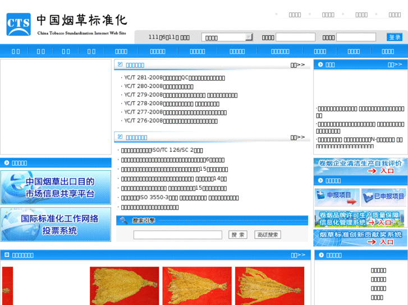Click the 登录 login button
Viewport: 408px width, 305px height.
pos(395,37)
